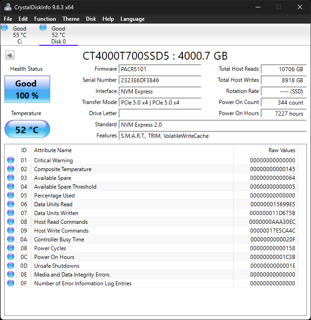Close the CrystalDiskInfo window

coord(300,7)
